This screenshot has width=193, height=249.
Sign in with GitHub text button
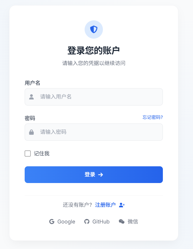point(97,222)
